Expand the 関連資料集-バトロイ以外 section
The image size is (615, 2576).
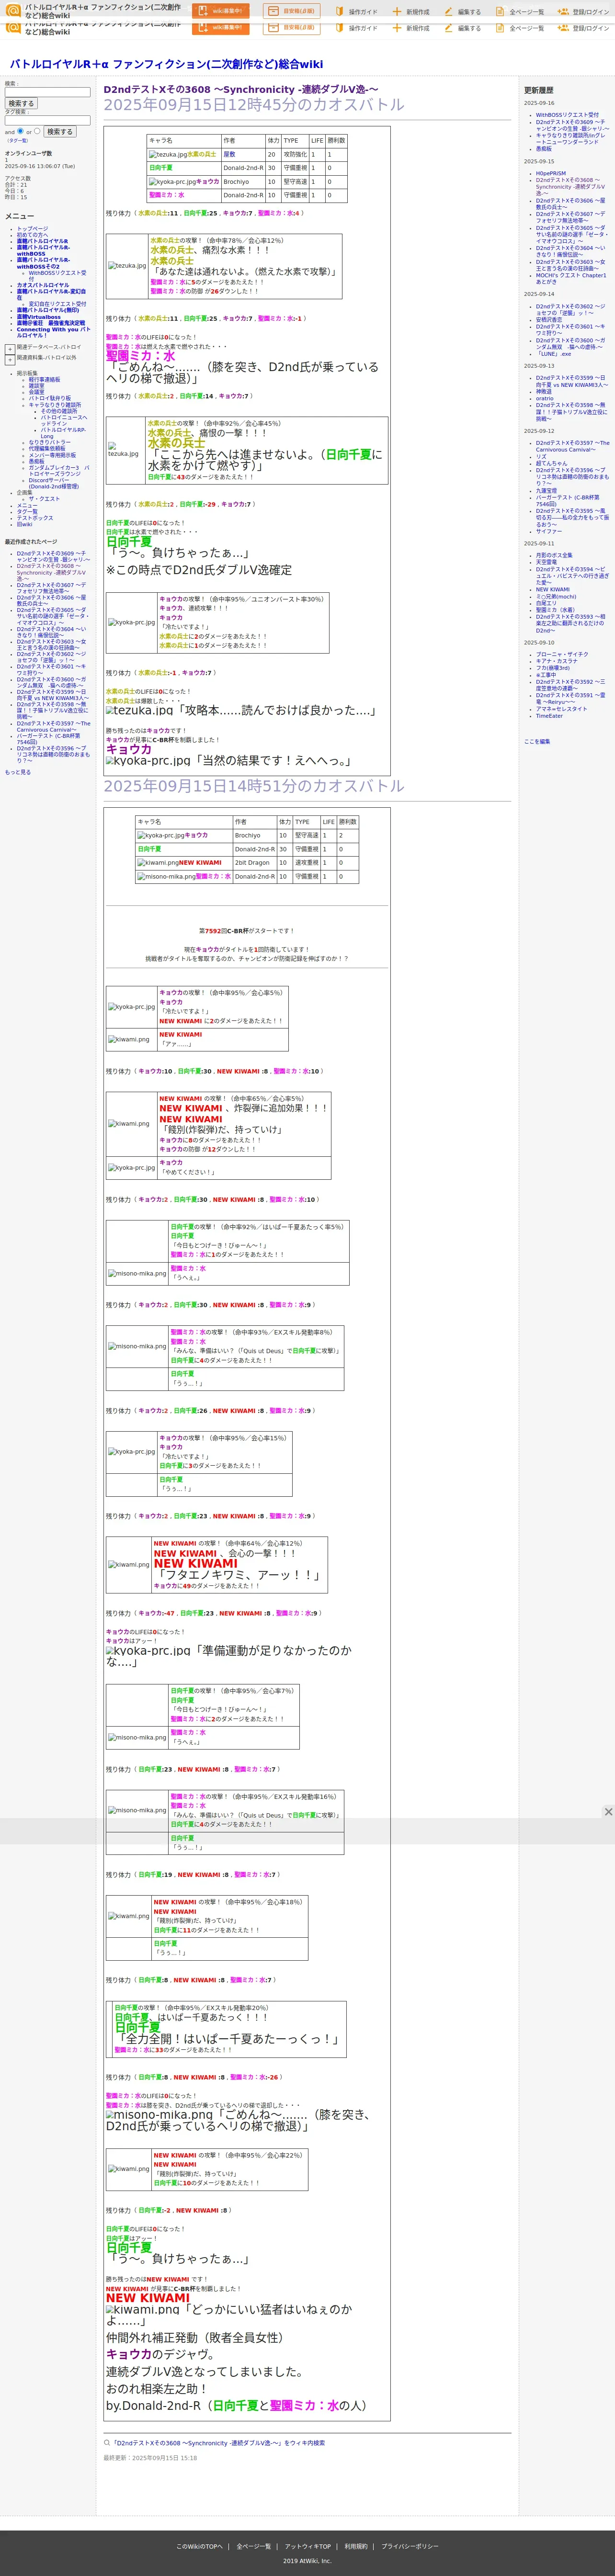(x=10, y=359)
